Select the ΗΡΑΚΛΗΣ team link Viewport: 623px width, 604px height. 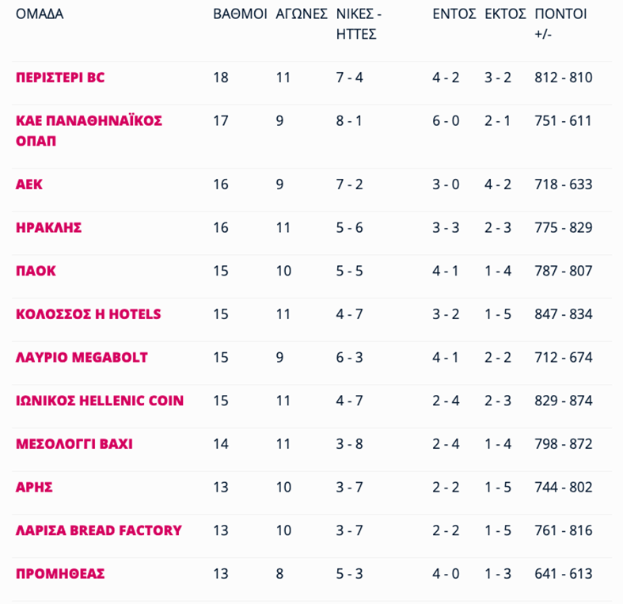[49, 228]
